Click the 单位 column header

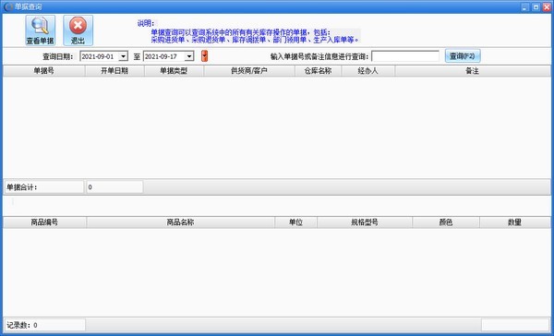coord(296,222)
